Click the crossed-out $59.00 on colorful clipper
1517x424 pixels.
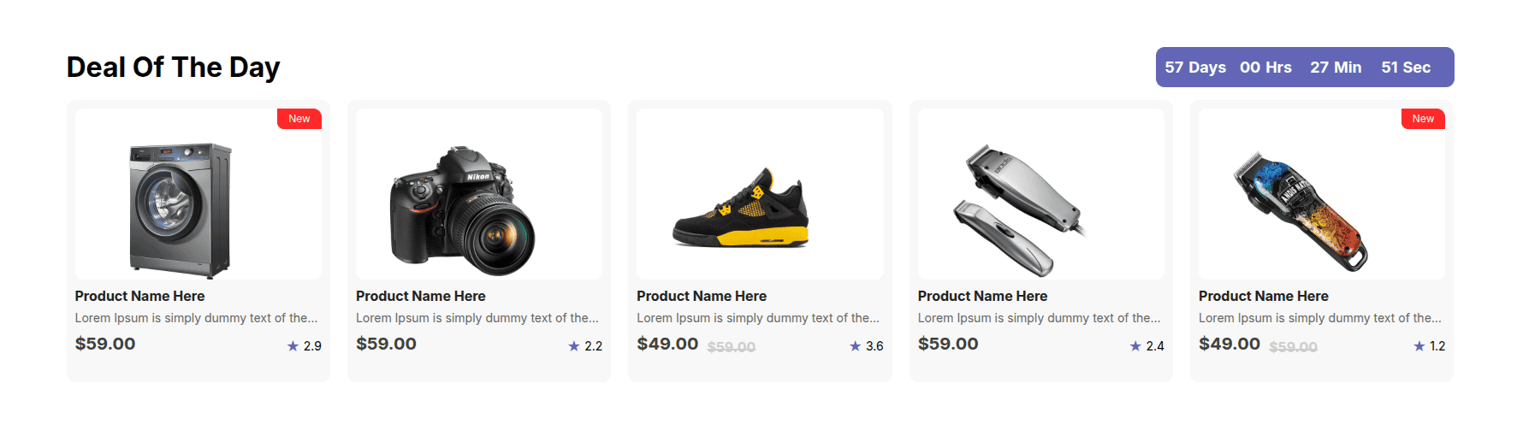(x=1293, y=347)
